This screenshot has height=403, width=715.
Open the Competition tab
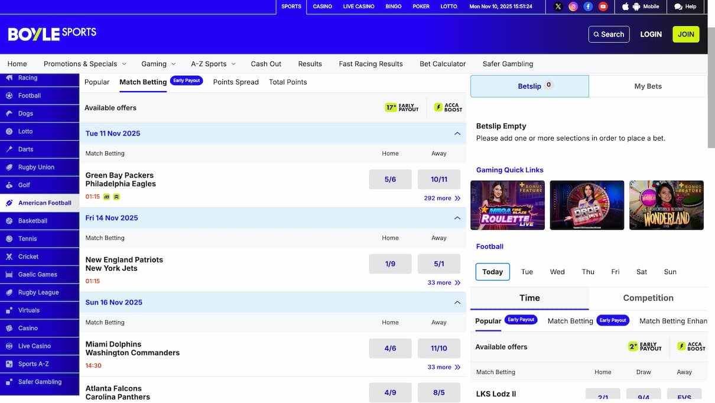(648, 298)
